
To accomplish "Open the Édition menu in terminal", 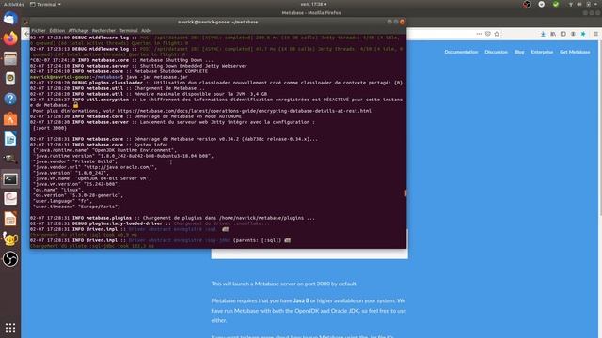I will pyautogui.click(x=56, y=31).
